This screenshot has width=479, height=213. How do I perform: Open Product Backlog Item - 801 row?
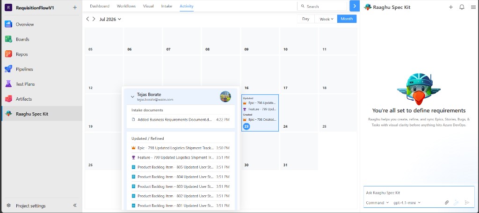(x=181, y=206)
